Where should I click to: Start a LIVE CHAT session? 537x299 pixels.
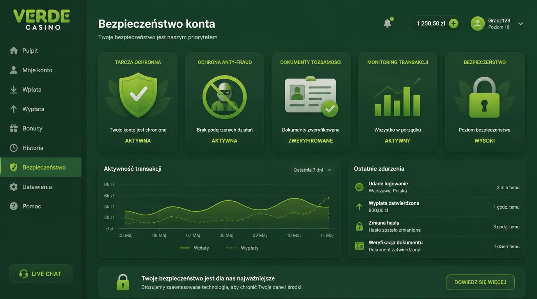pyautogui.click(x=41, y=274)
